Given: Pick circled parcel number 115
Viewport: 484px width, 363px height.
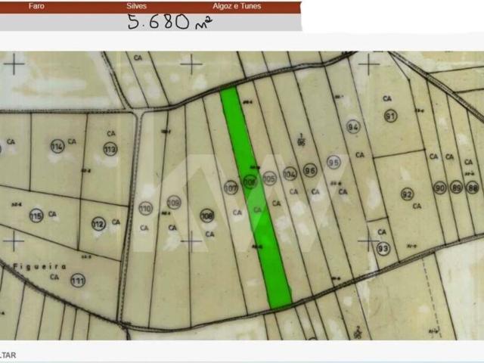Looking at the screenshot, I should (x=36, y=216).
